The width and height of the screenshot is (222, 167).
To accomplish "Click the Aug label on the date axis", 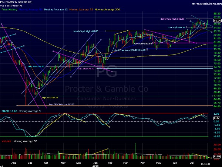I will click(14, 163).
